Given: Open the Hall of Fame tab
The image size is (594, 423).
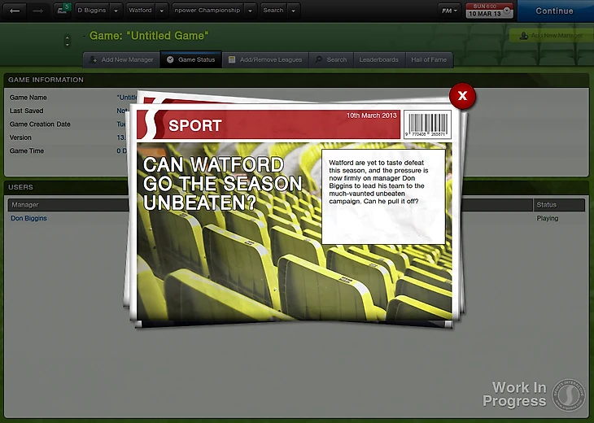Looking at the screenshot, I should tap(429, 60).
